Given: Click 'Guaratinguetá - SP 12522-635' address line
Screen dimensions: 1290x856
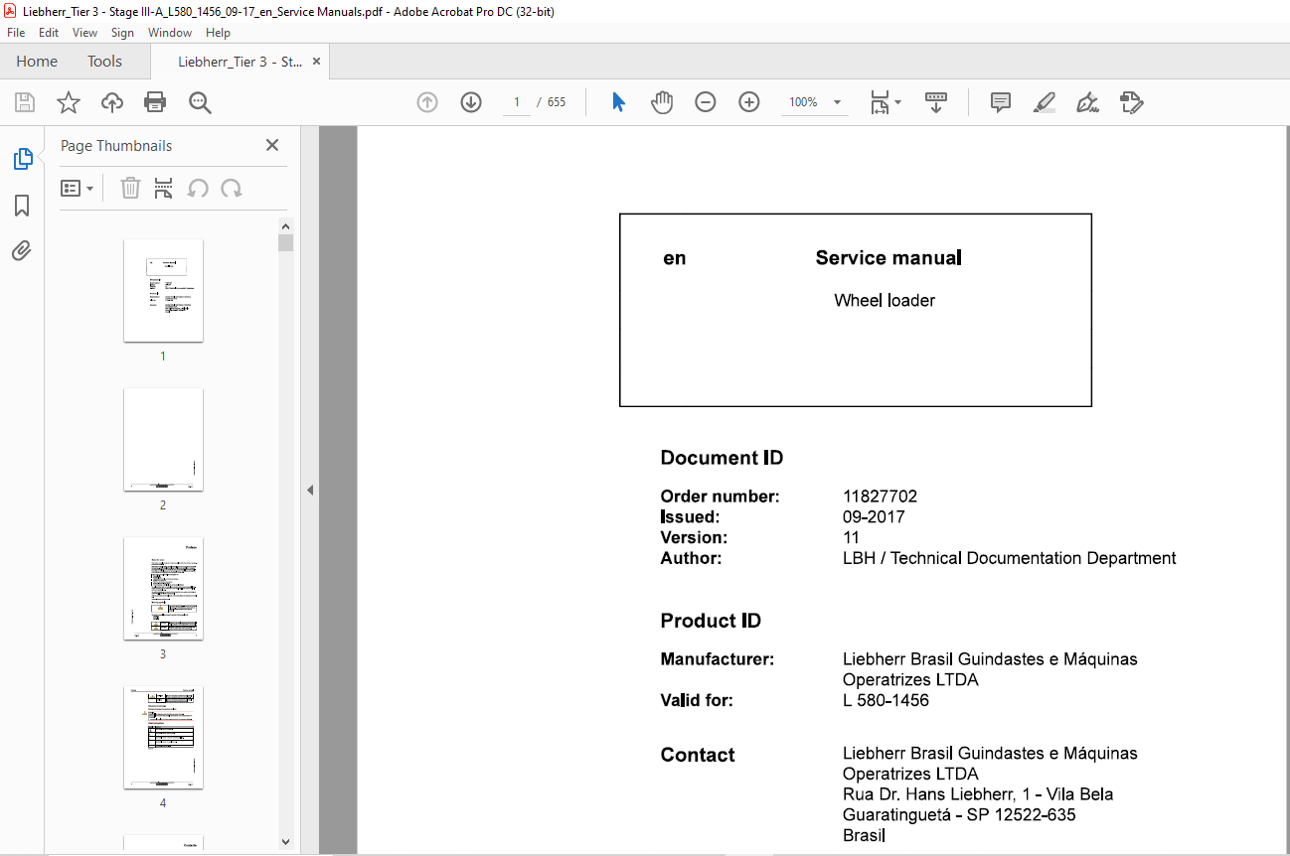Looking at the screenshot, I should [959, 815].
